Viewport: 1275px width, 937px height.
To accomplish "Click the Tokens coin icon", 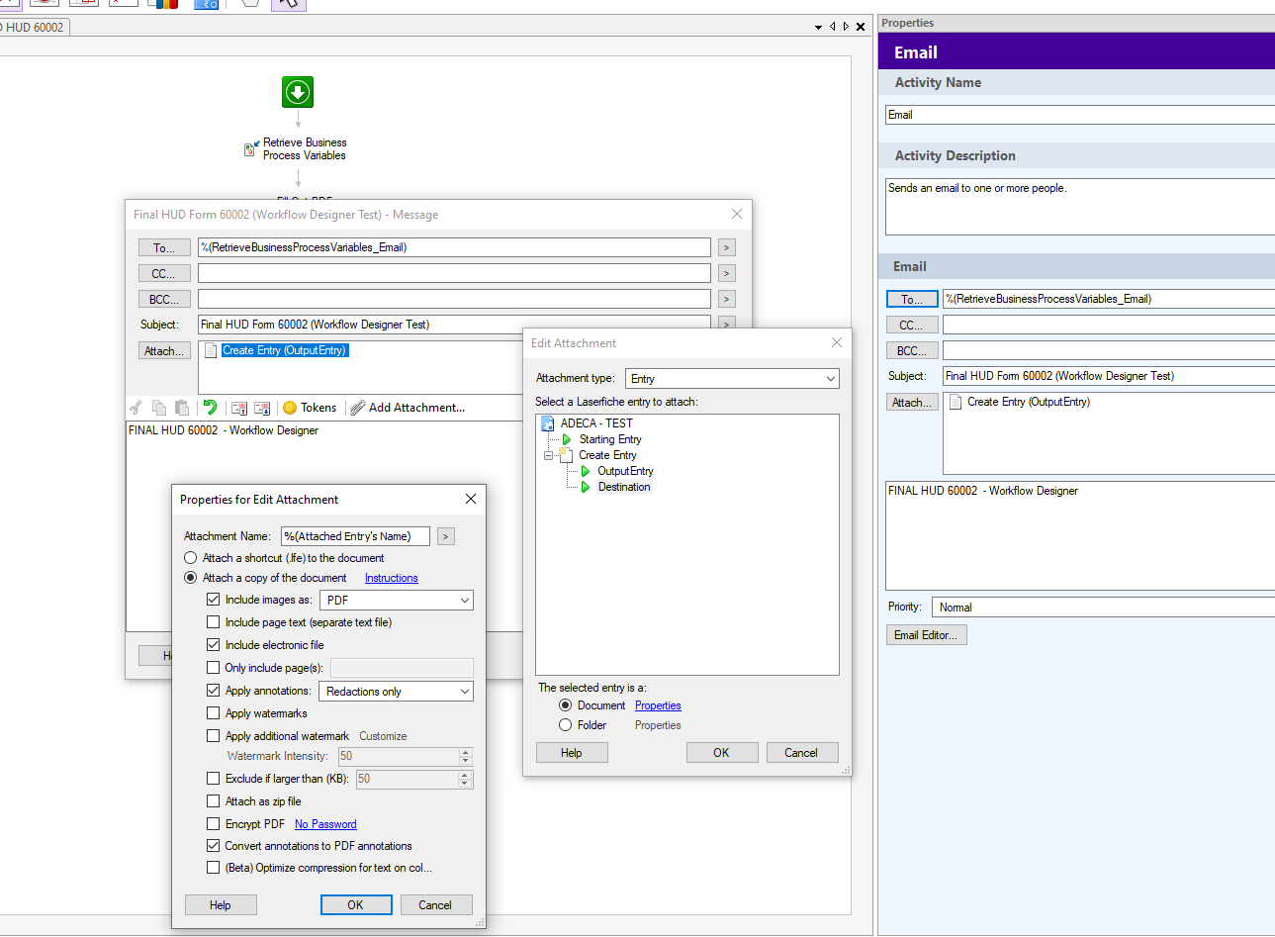I will click(x=290, y=408).
